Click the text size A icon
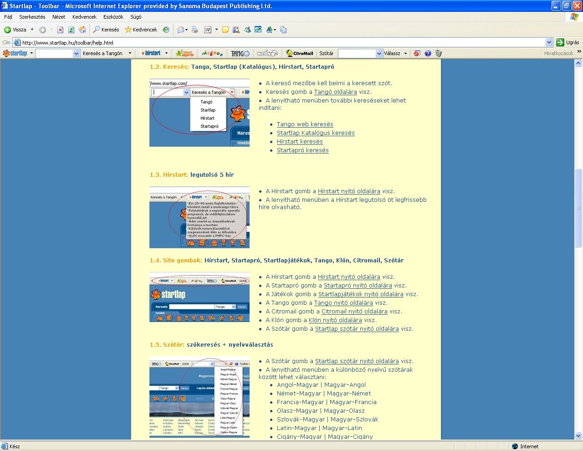Image resolution: width=583 pixels, height=451 pixels. pos(270,30)
